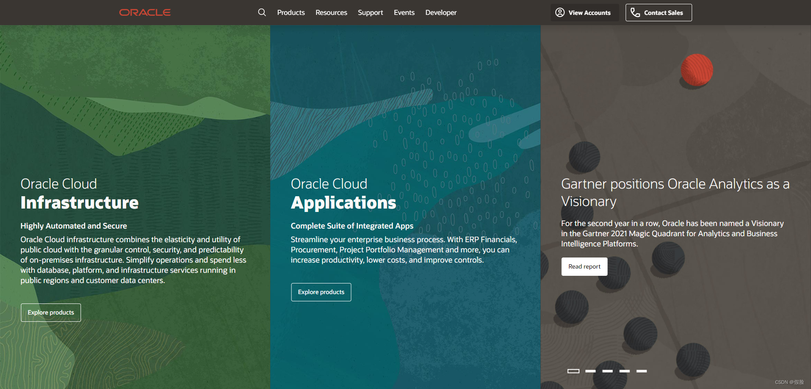Open the Resources menu
Screen dimensions: 811x389
(331, 12)
